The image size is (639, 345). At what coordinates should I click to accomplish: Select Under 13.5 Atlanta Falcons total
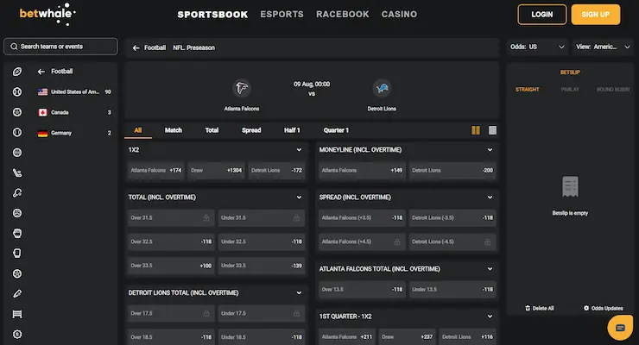(452, 290)
